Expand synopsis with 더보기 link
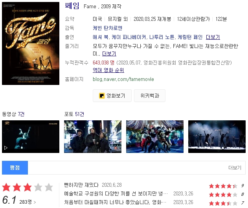Viewport: 248px width, 208px height. pyautogui.click(x=109, y=53)
